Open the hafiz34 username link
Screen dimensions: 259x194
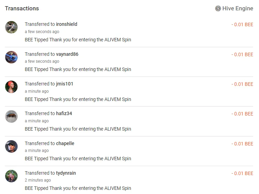(x=64, y=113)
